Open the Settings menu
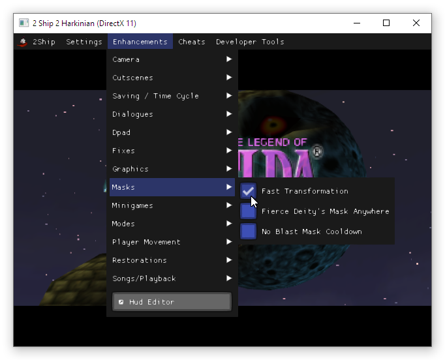This screenshot has width=445, height=360. 84,42
